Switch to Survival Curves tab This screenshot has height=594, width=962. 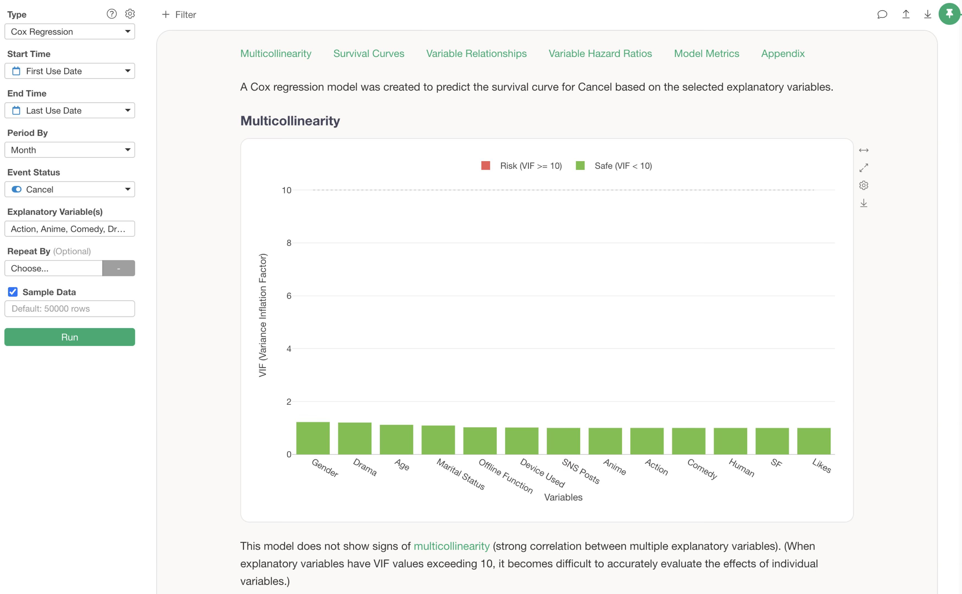coord(369,53)
